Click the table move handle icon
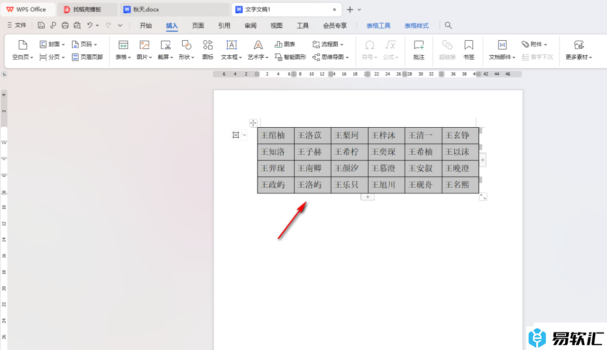This screenshot has height=350, width=607. pos(253,123)
